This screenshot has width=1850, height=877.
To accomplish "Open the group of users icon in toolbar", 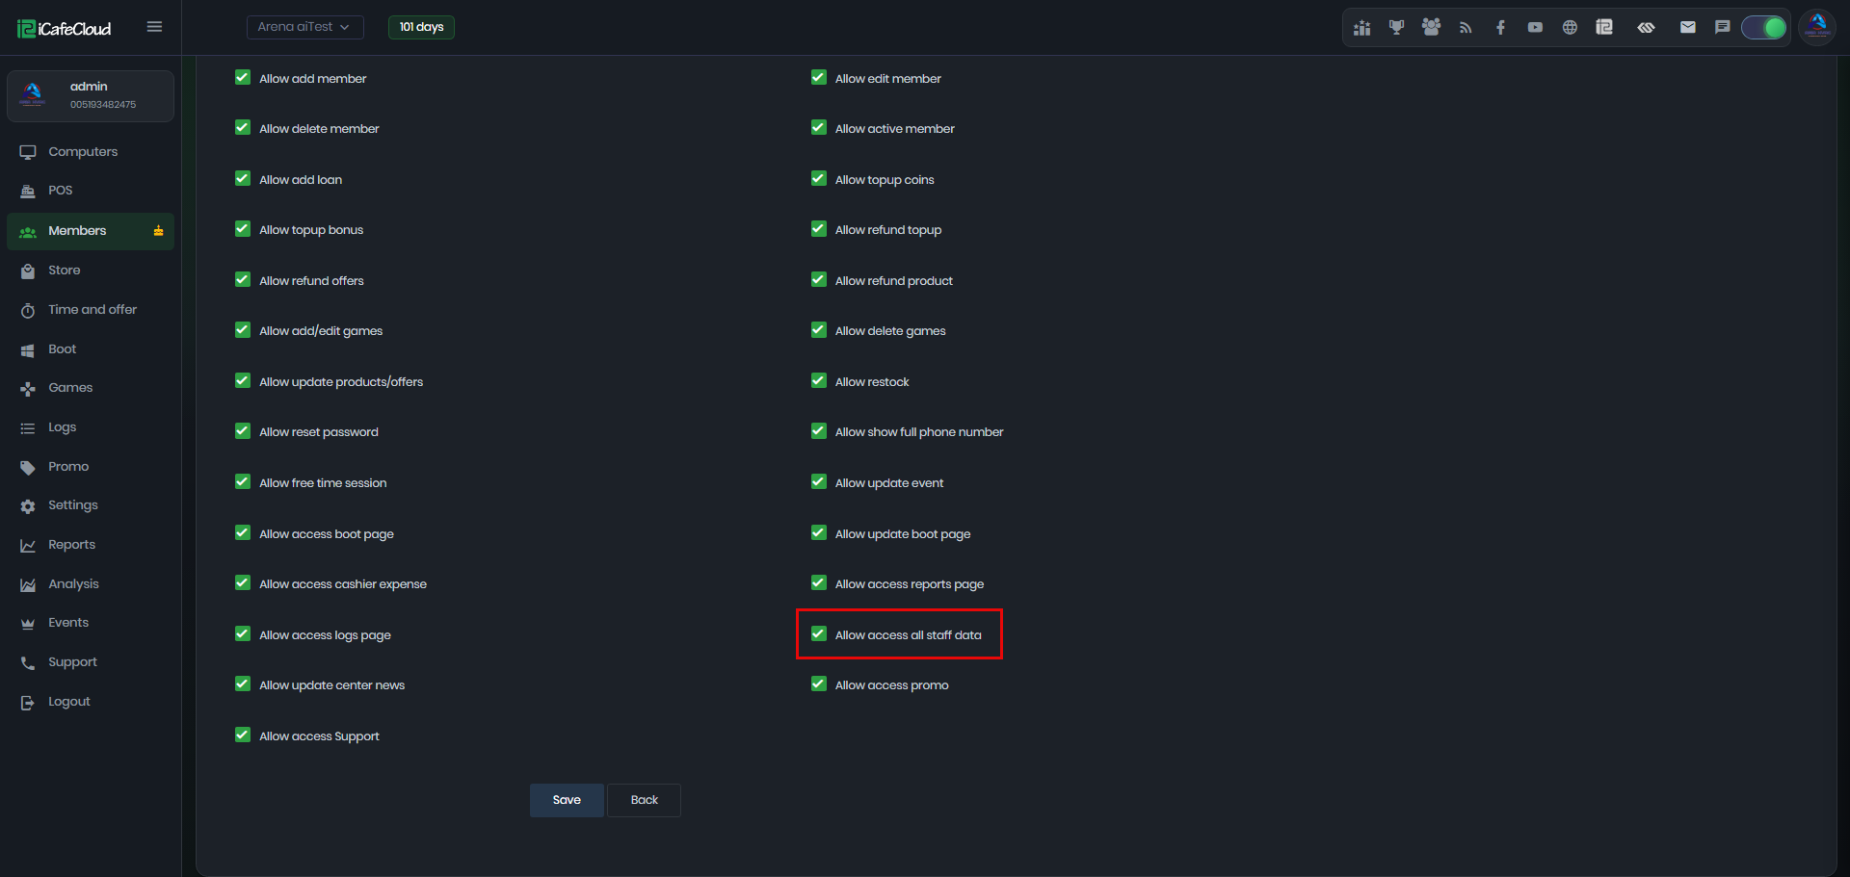I will (x=1431, y=28).
